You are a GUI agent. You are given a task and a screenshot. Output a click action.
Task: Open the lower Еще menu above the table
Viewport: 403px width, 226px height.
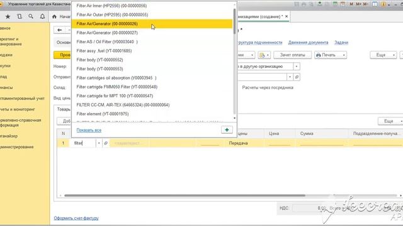(390, 121)
